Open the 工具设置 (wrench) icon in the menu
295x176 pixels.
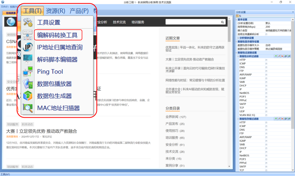(x=28, y=23)
